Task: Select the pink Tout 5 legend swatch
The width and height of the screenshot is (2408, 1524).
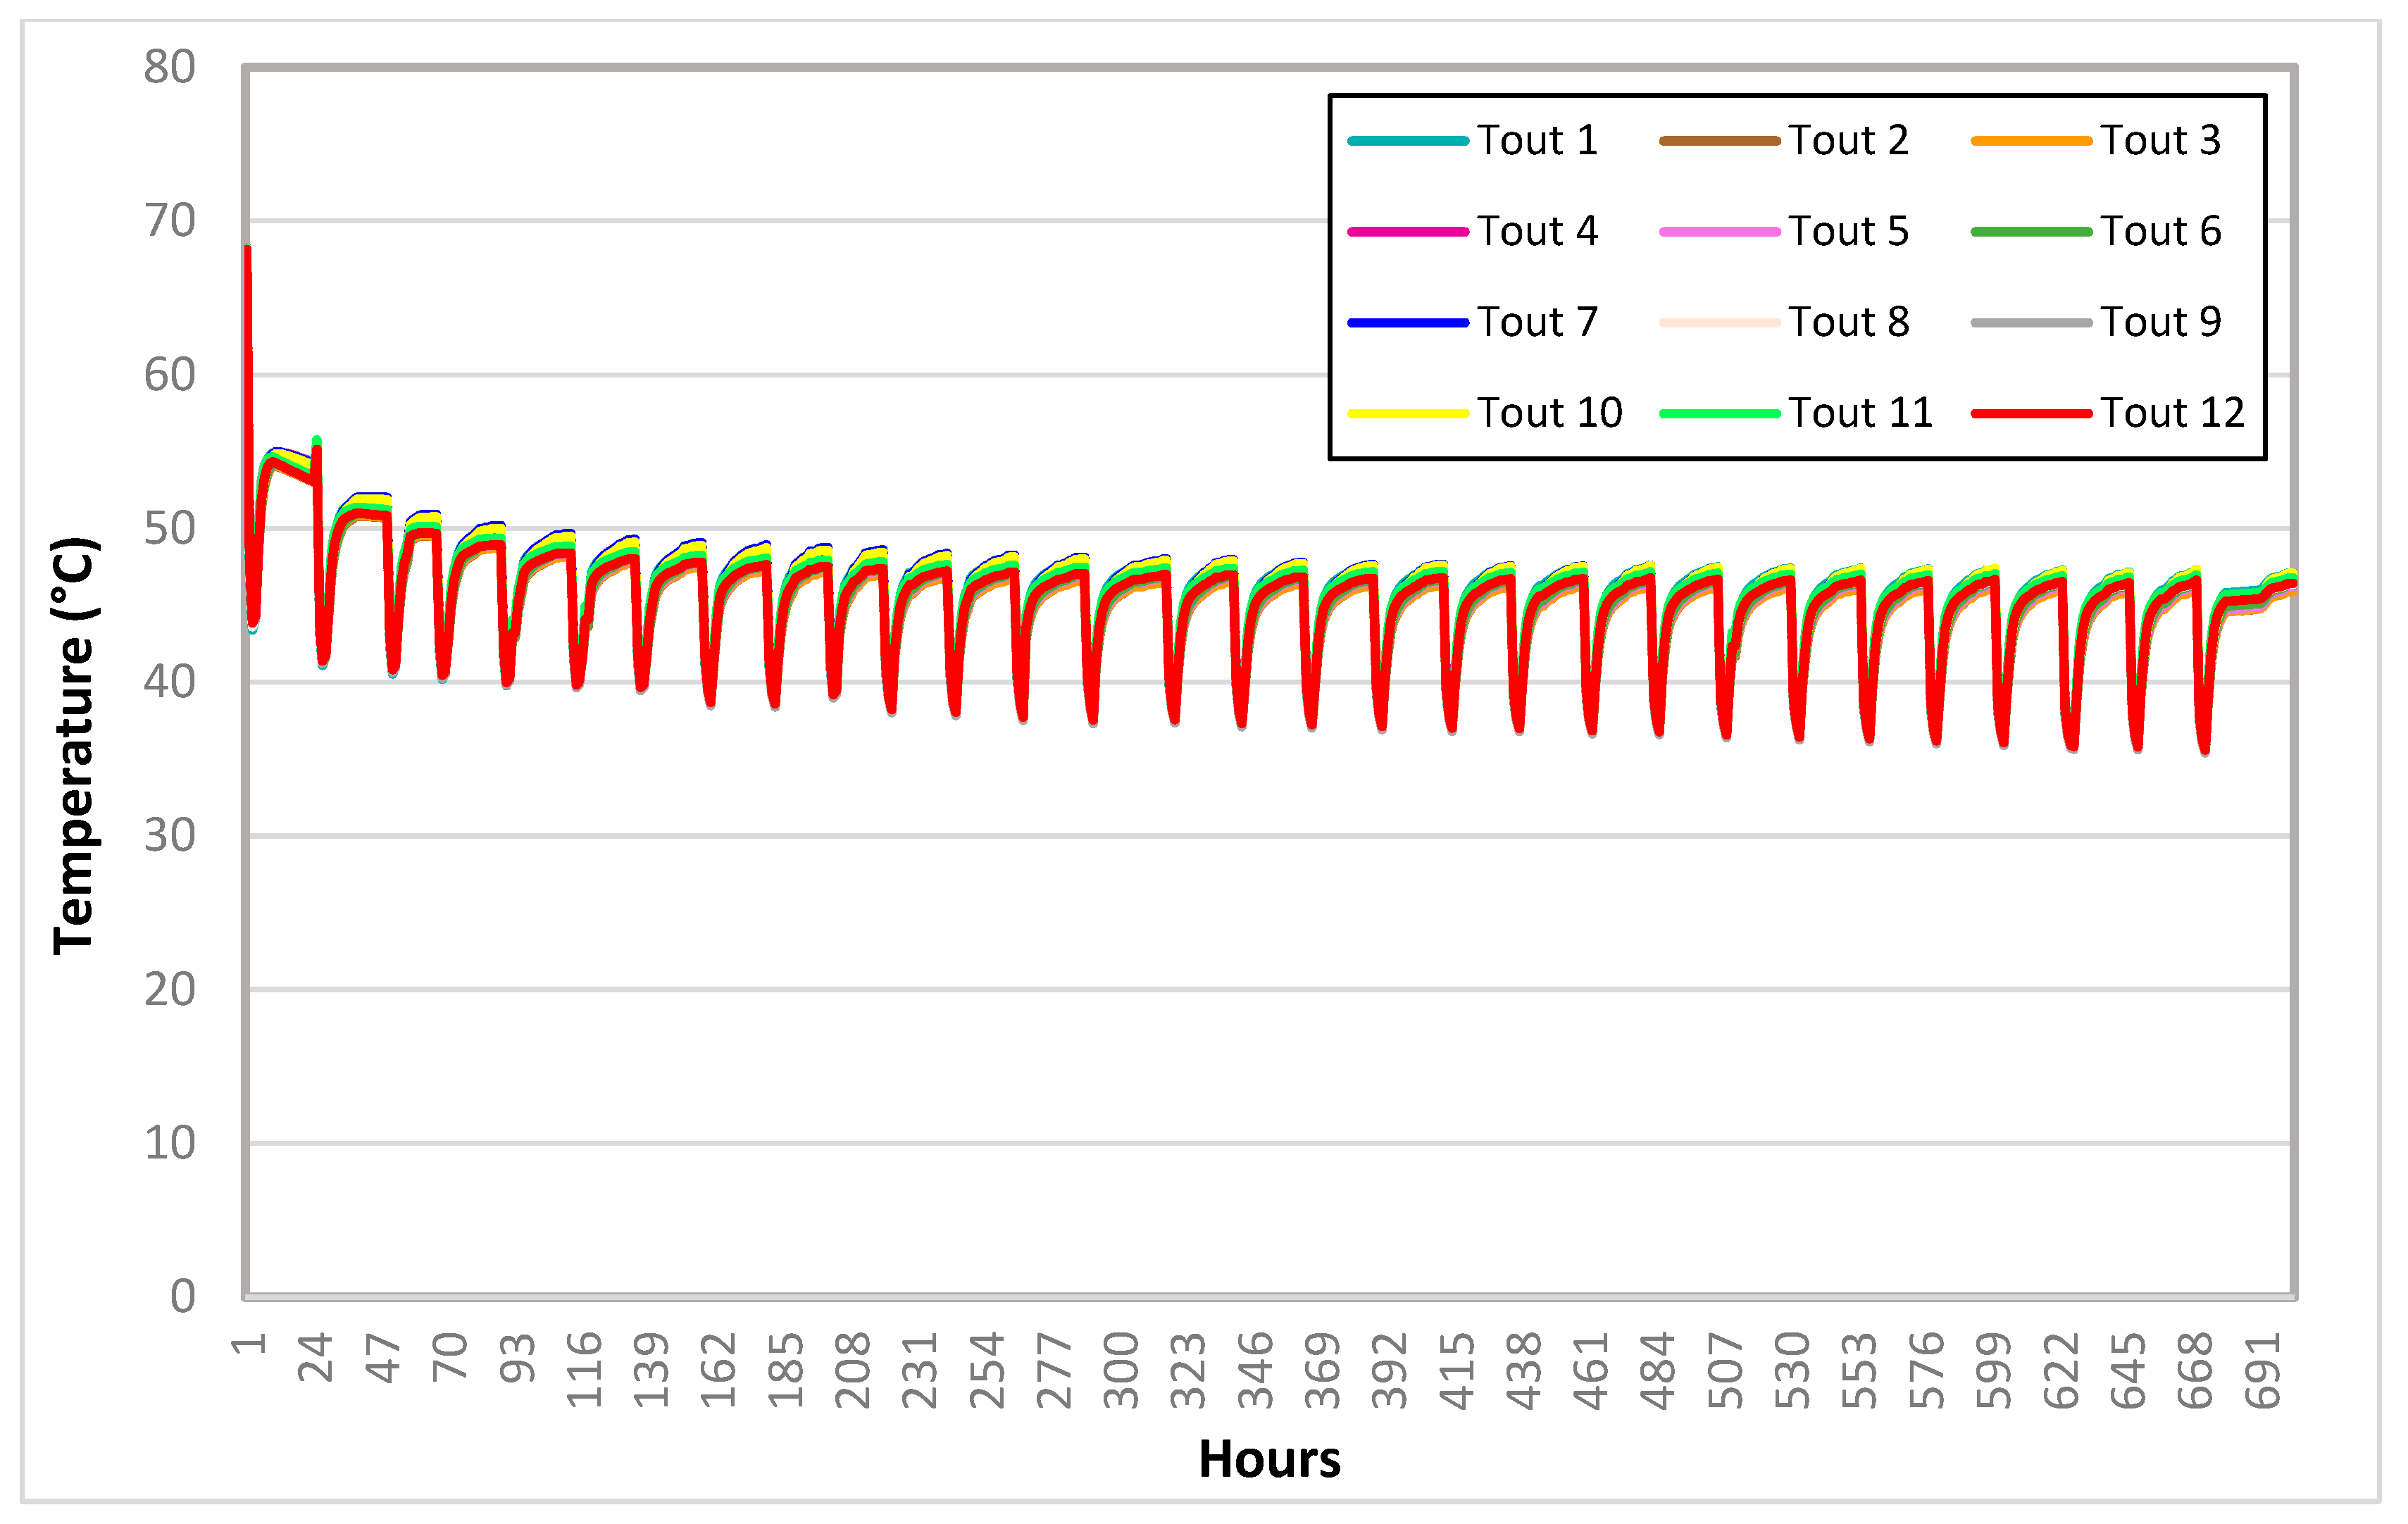Action: 1719,232
